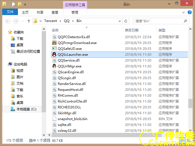
Task: Select the file ssleay32.dll
Action: [67, 131]
